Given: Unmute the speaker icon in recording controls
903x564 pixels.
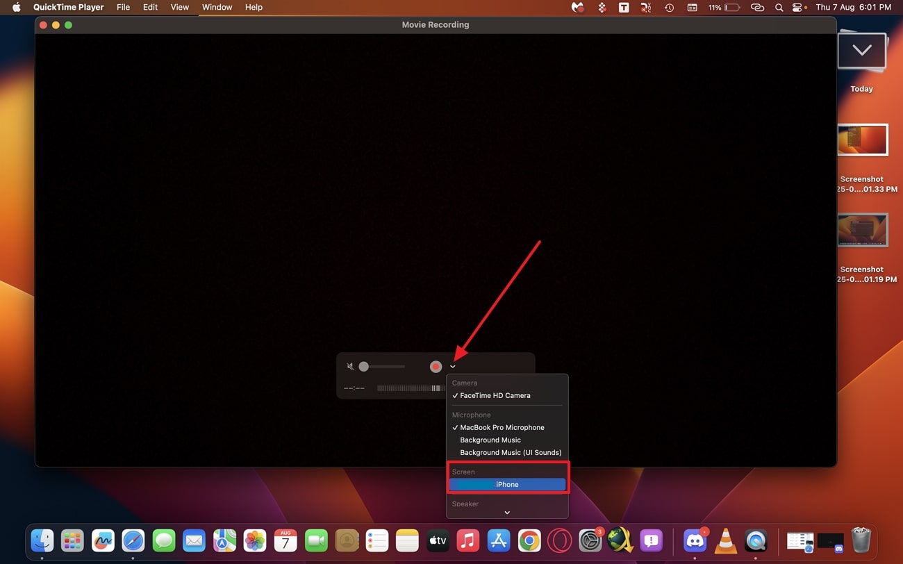Looking at the screenshot, I should 350,367.
